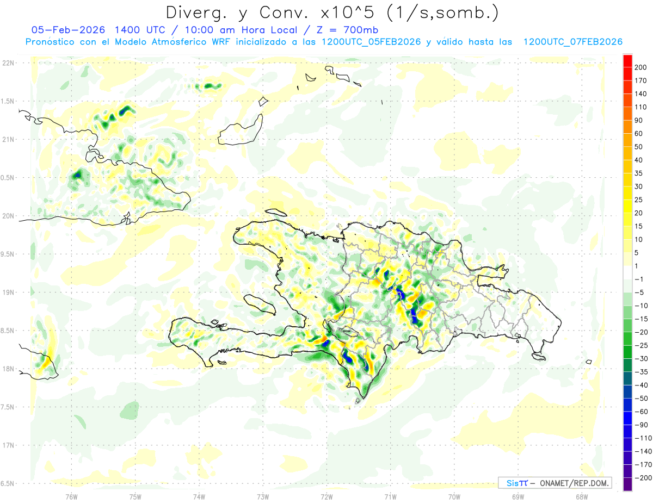Viewport: 653px width, 504px height.
Task: Click the "200" value on the color scale
Action: click(641, 67)
